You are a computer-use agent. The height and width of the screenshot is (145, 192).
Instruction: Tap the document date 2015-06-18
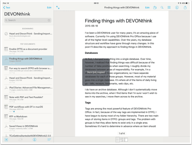(x=91, y=26)
